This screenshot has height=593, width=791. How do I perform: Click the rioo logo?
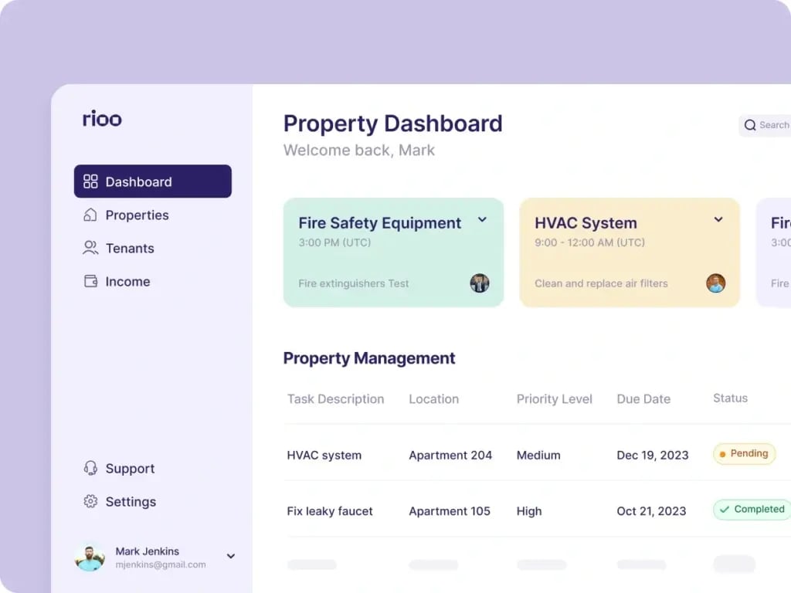(x=102, y=118)
